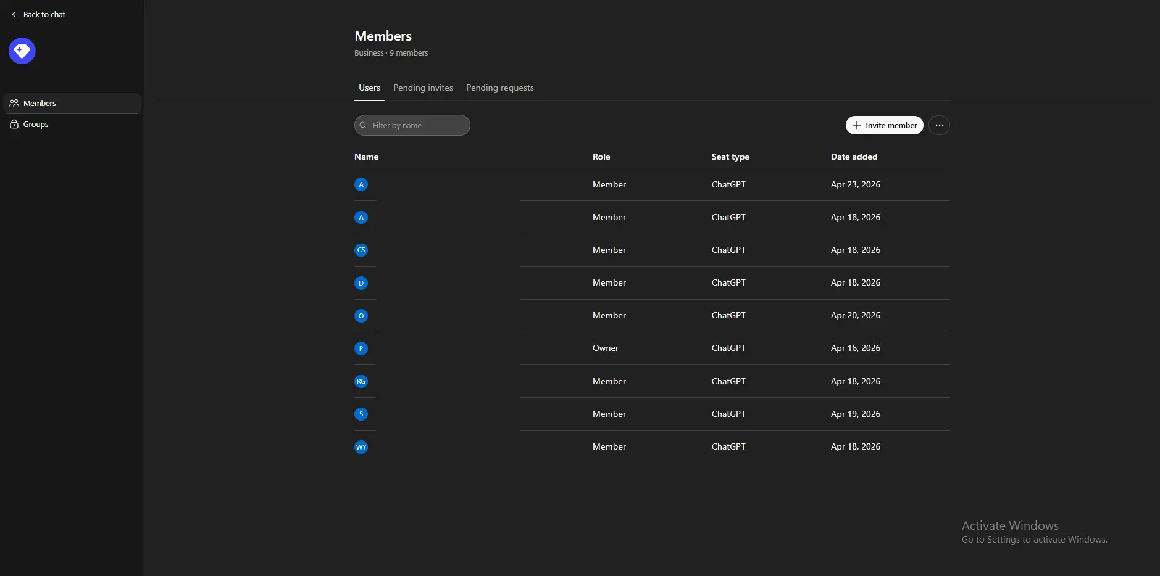
Task: Click the back arrow chevron
Action: point(14,14)
